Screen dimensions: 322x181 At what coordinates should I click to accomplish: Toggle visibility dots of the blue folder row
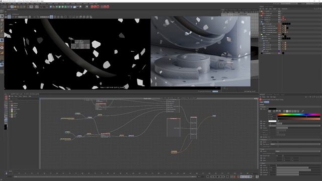[x=279, y=22]
